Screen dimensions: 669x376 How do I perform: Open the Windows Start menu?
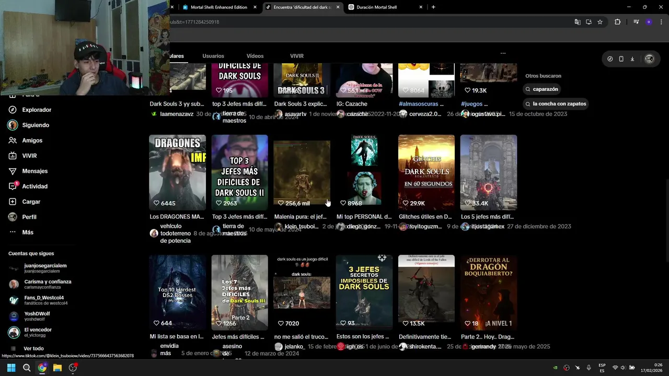(11, 368)
